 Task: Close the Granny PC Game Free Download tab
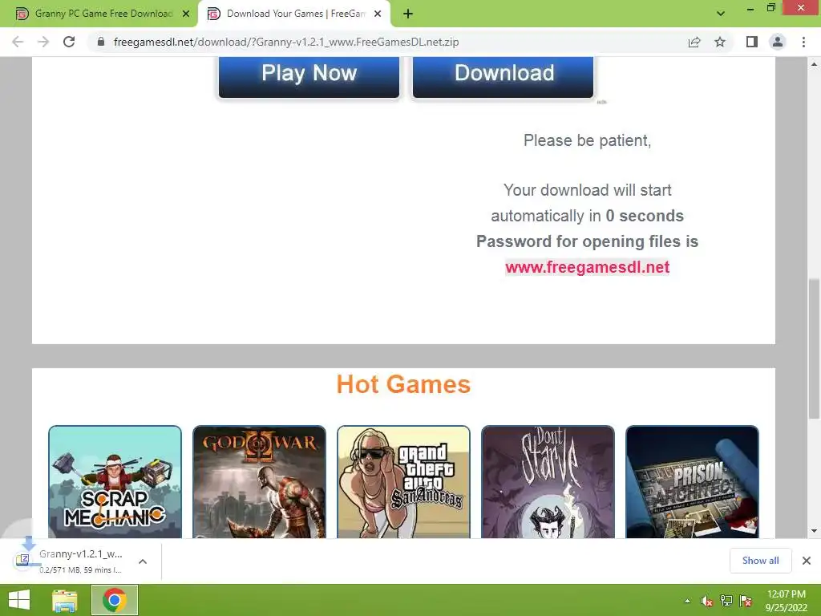(x=186, y=14)
